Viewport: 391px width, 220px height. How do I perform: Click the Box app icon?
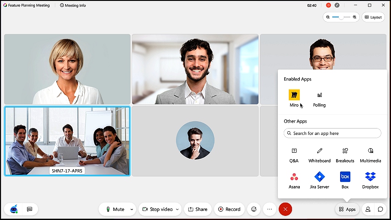tap(345, 177)
